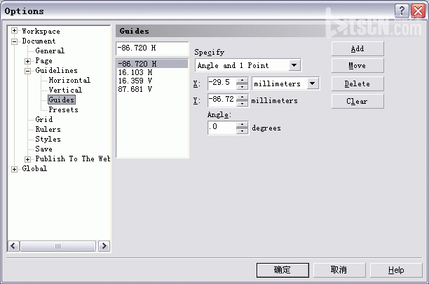Decrease the Y value with down arrow
The height and width of the screenshot is (284, 429).
[242, 103]
